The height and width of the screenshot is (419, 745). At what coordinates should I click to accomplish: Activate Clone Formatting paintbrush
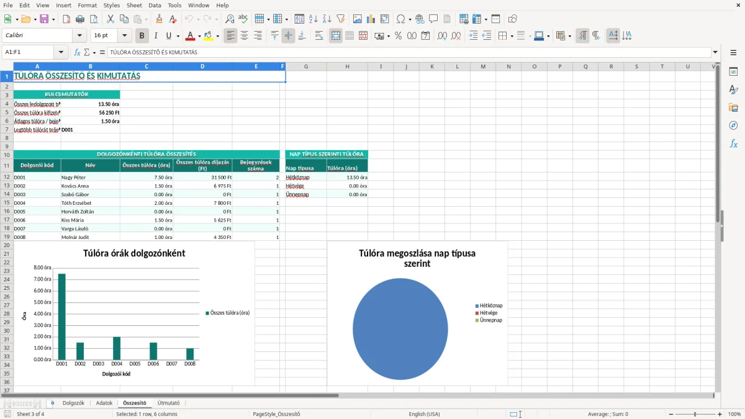click(160, 19)
